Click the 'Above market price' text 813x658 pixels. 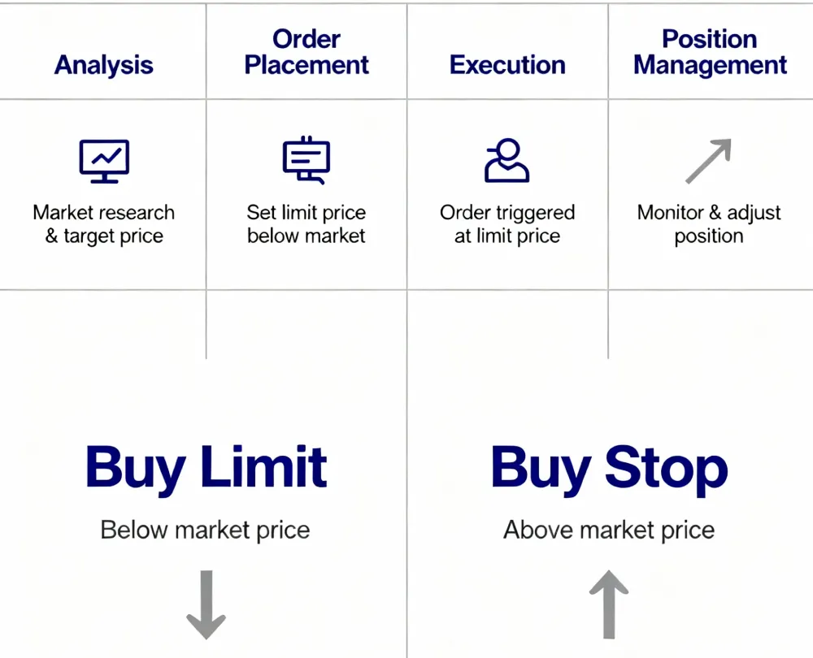(x=609, y=530)
